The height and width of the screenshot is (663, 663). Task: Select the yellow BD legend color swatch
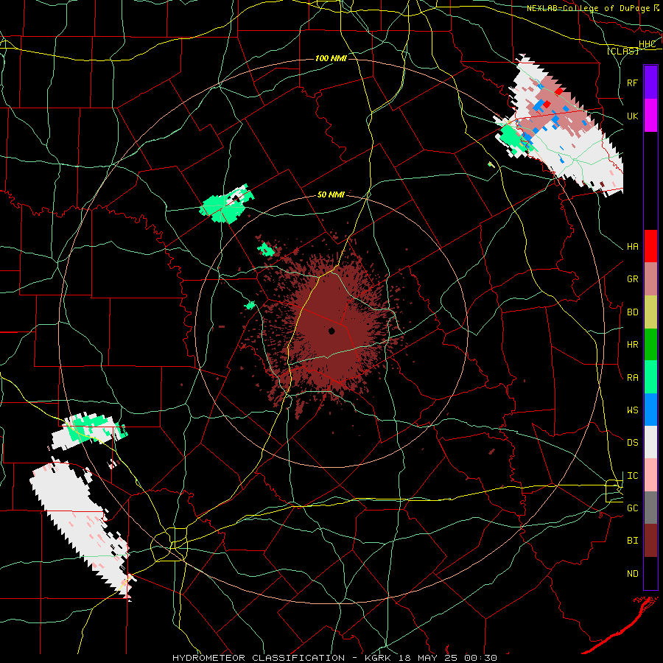coord(650,312)
